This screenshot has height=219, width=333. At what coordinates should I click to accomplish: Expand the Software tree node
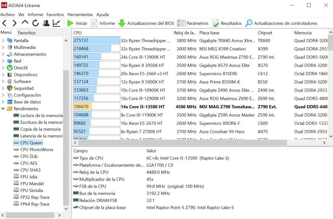pyautogui.click(x=3, y=81)
